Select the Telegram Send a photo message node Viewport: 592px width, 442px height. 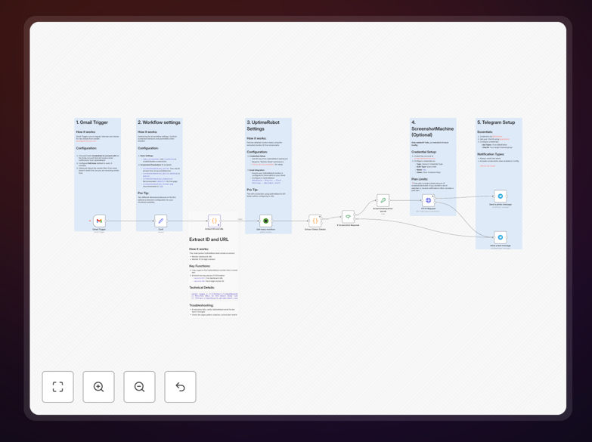[501, 196]
